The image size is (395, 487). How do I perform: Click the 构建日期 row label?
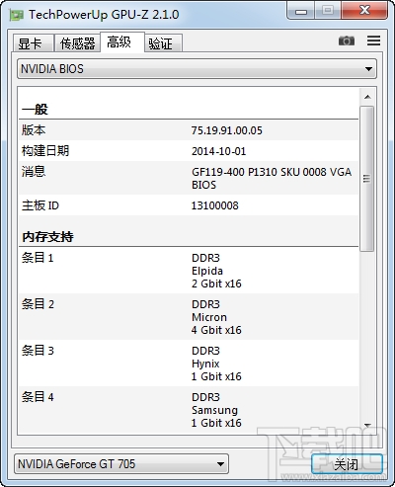(x=45, y=151)
